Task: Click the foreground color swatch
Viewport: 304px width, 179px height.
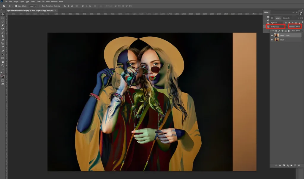Action: click(2, 75)
